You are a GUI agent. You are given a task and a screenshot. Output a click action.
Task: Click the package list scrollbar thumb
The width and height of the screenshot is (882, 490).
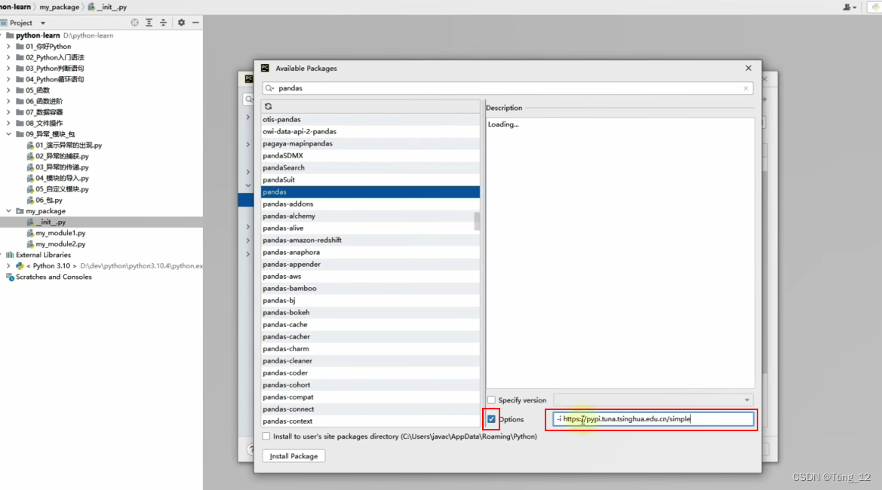coord(477,221)
